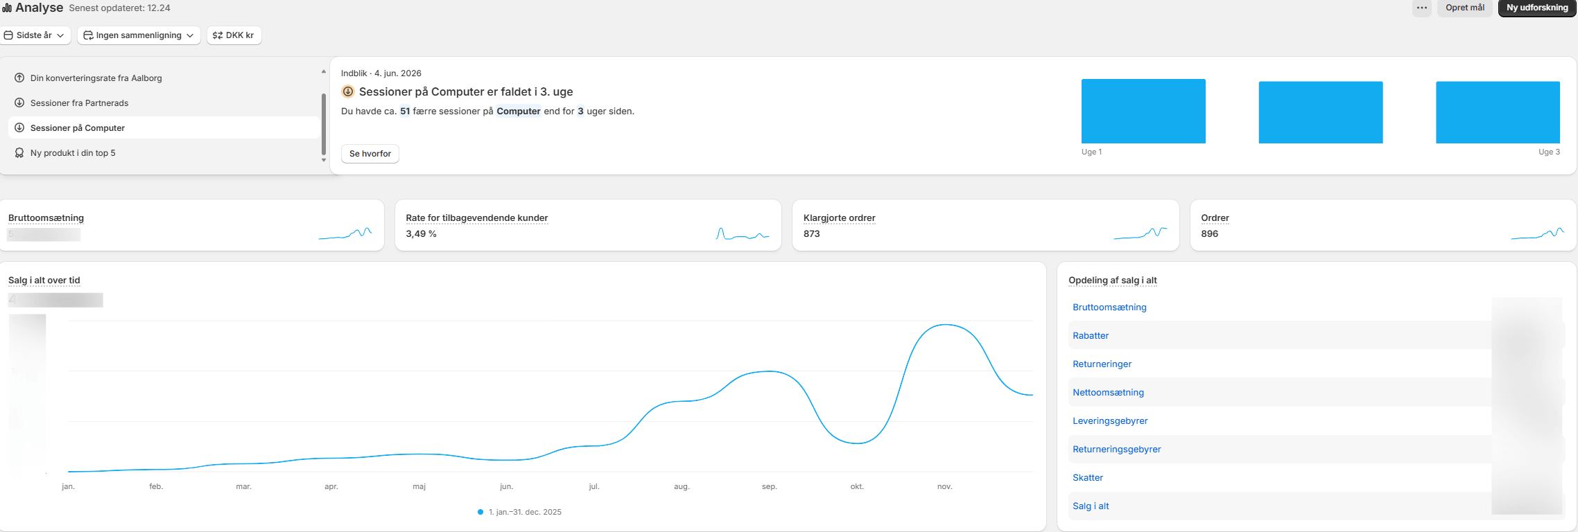
Task: Click the currency exchange icon beside DKK kr
Action: click(218, 35)
